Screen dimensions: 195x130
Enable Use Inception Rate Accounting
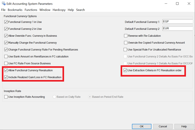[x=6, y=97]
